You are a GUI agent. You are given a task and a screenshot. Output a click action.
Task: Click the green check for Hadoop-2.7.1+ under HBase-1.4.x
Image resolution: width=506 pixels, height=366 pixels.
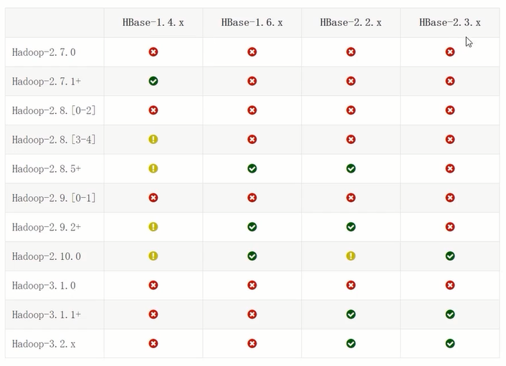pyautogui.click(x=153, y=81)
